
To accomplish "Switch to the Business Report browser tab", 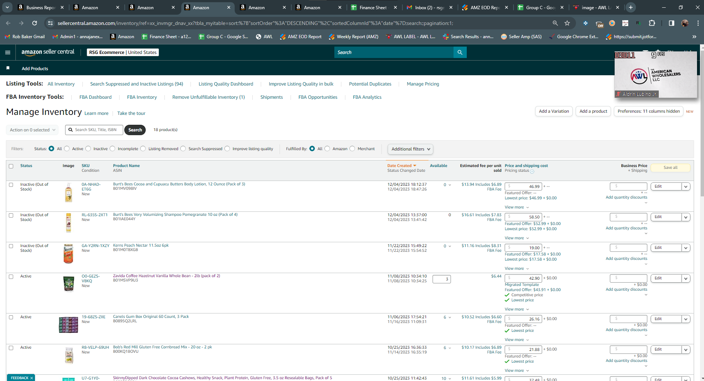I will 40,7.
